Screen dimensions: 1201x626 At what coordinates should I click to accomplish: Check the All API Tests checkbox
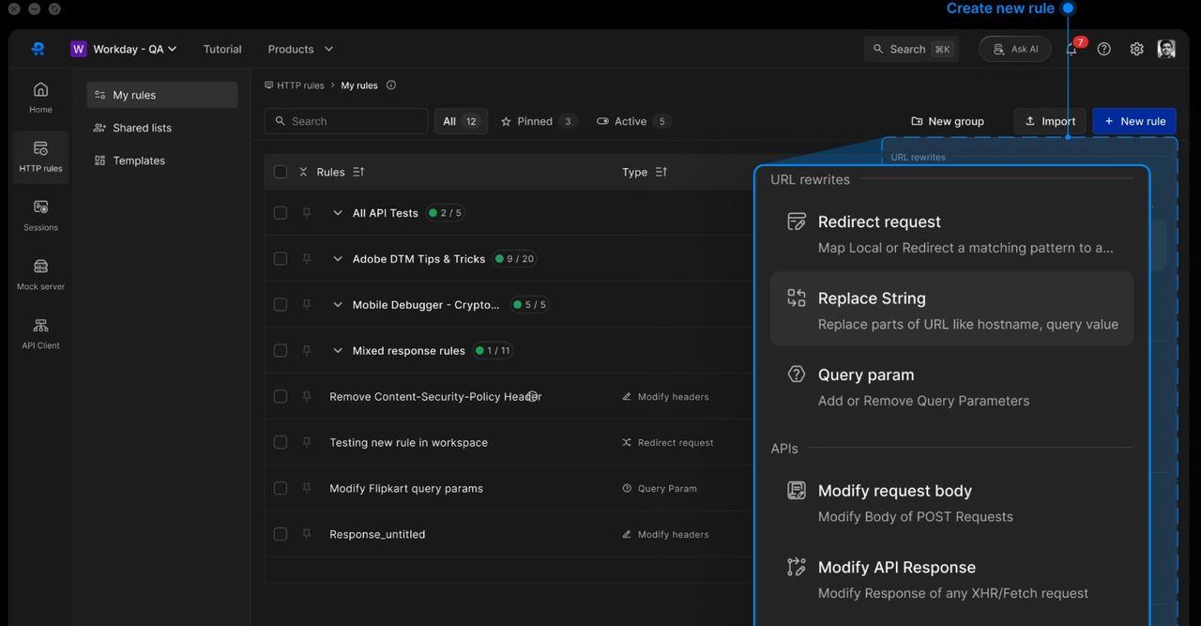tap(281, 213)
